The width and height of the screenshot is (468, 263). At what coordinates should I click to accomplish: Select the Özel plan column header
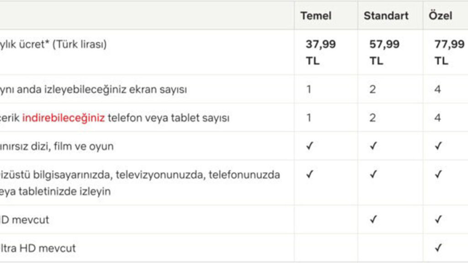tap(440, 16)
